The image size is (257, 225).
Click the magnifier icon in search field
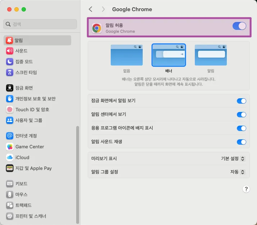point(8,24)
